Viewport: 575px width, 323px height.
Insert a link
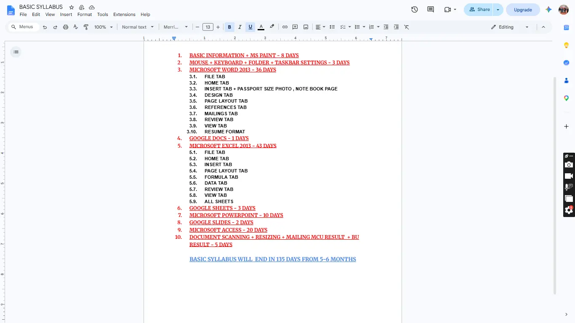coord(285,27)
